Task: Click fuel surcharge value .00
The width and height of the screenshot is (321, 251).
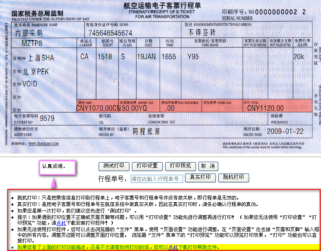Action: tap(170, 108)
